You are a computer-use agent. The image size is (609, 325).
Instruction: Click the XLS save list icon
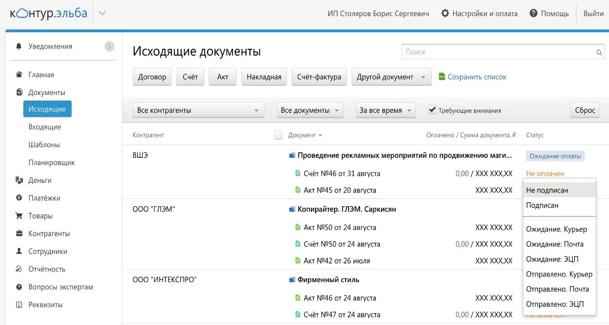coord(442,77)
